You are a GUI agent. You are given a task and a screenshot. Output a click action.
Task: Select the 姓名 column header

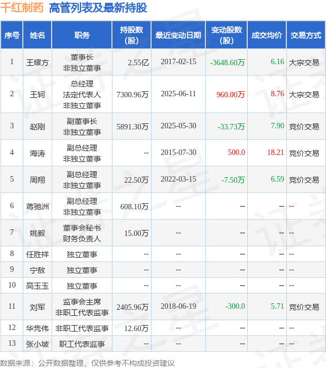37,35
